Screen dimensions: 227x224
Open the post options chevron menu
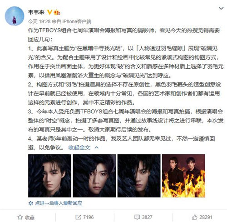(x=221, y=8)
